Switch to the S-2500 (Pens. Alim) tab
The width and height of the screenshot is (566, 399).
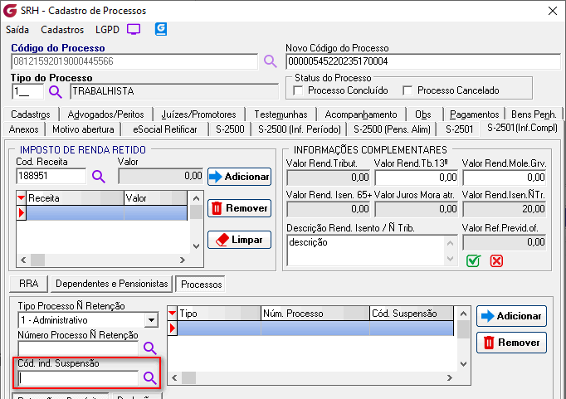pyautogui.click(x=392, y=129)
